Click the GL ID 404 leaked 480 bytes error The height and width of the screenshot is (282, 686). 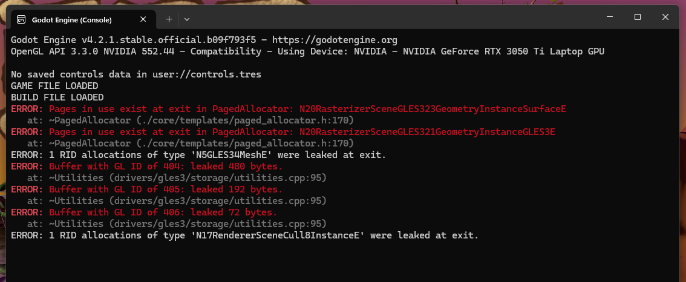pyautogui.click(x=146, y=166)
